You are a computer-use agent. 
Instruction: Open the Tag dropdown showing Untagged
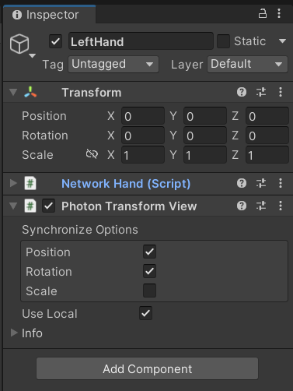point(113,64)
